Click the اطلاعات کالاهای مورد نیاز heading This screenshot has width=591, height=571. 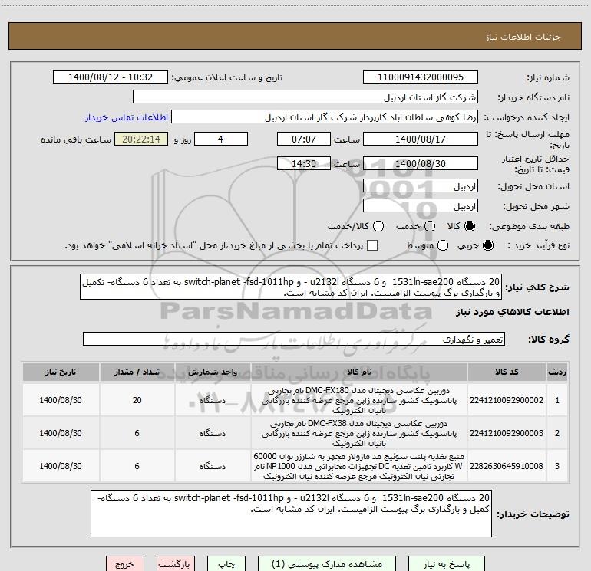tap(513, 312)
